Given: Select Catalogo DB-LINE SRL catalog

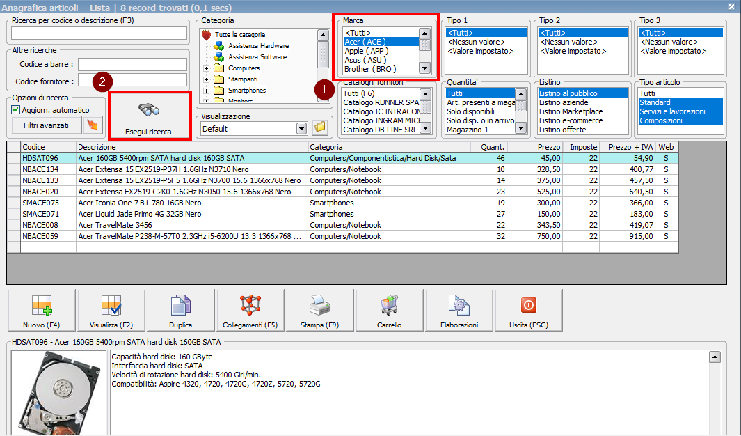Looking at the screenshot, I should click(x=381, y=130).
